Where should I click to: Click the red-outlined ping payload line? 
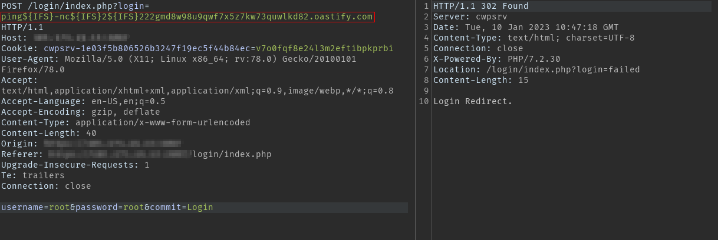coord(187,16)
